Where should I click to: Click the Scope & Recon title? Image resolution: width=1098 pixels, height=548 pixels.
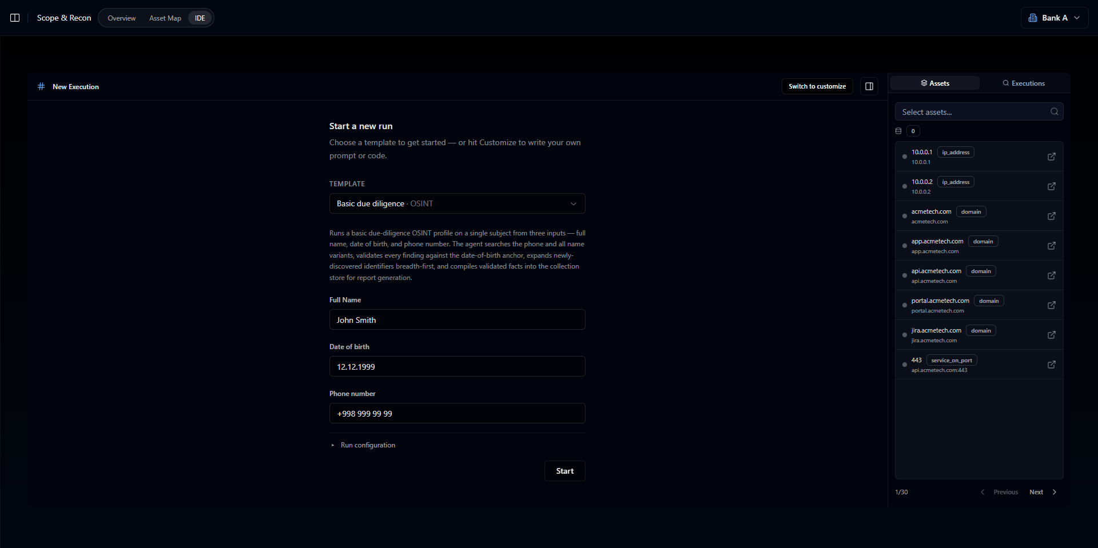coord(64,18)
